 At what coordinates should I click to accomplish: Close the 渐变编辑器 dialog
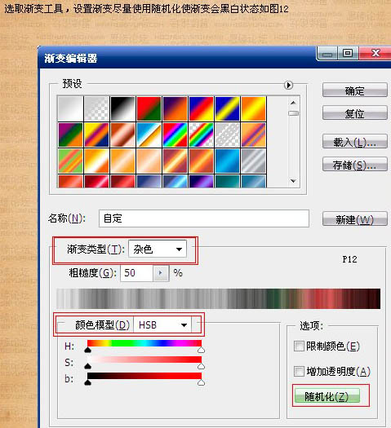(375, 53)
